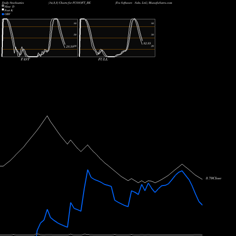This screenshot has height=236, width=236.
Task: Click the 'Charts for FCSSOFT_BE' heading
Action: click(75, 3)
